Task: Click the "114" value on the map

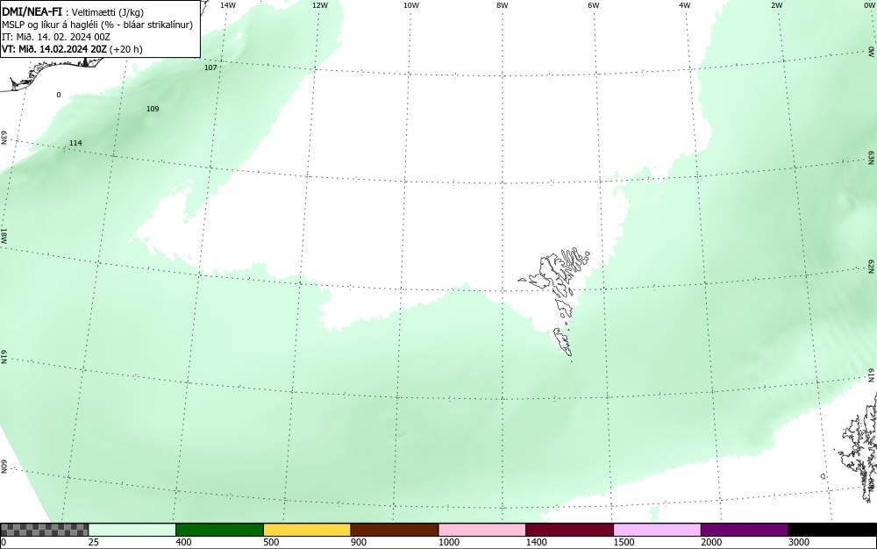Action: [75, 143]
